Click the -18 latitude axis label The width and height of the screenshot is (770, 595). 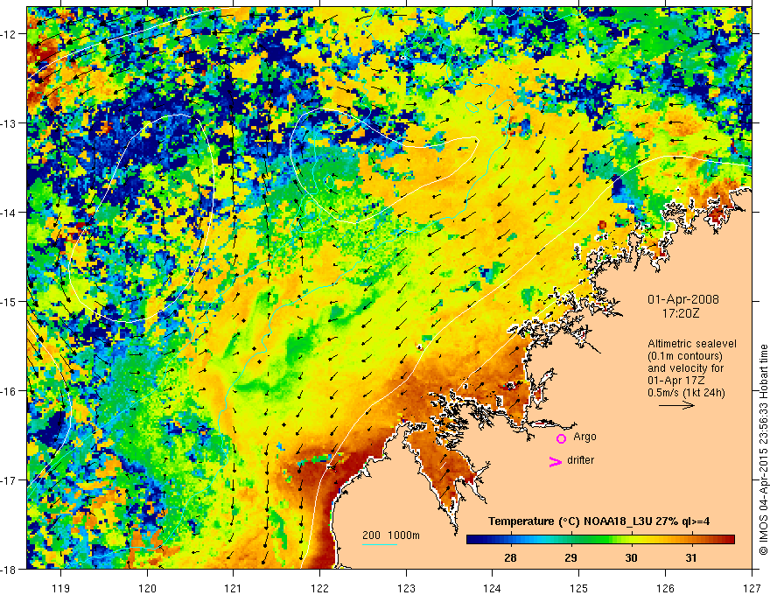(9, 570)
